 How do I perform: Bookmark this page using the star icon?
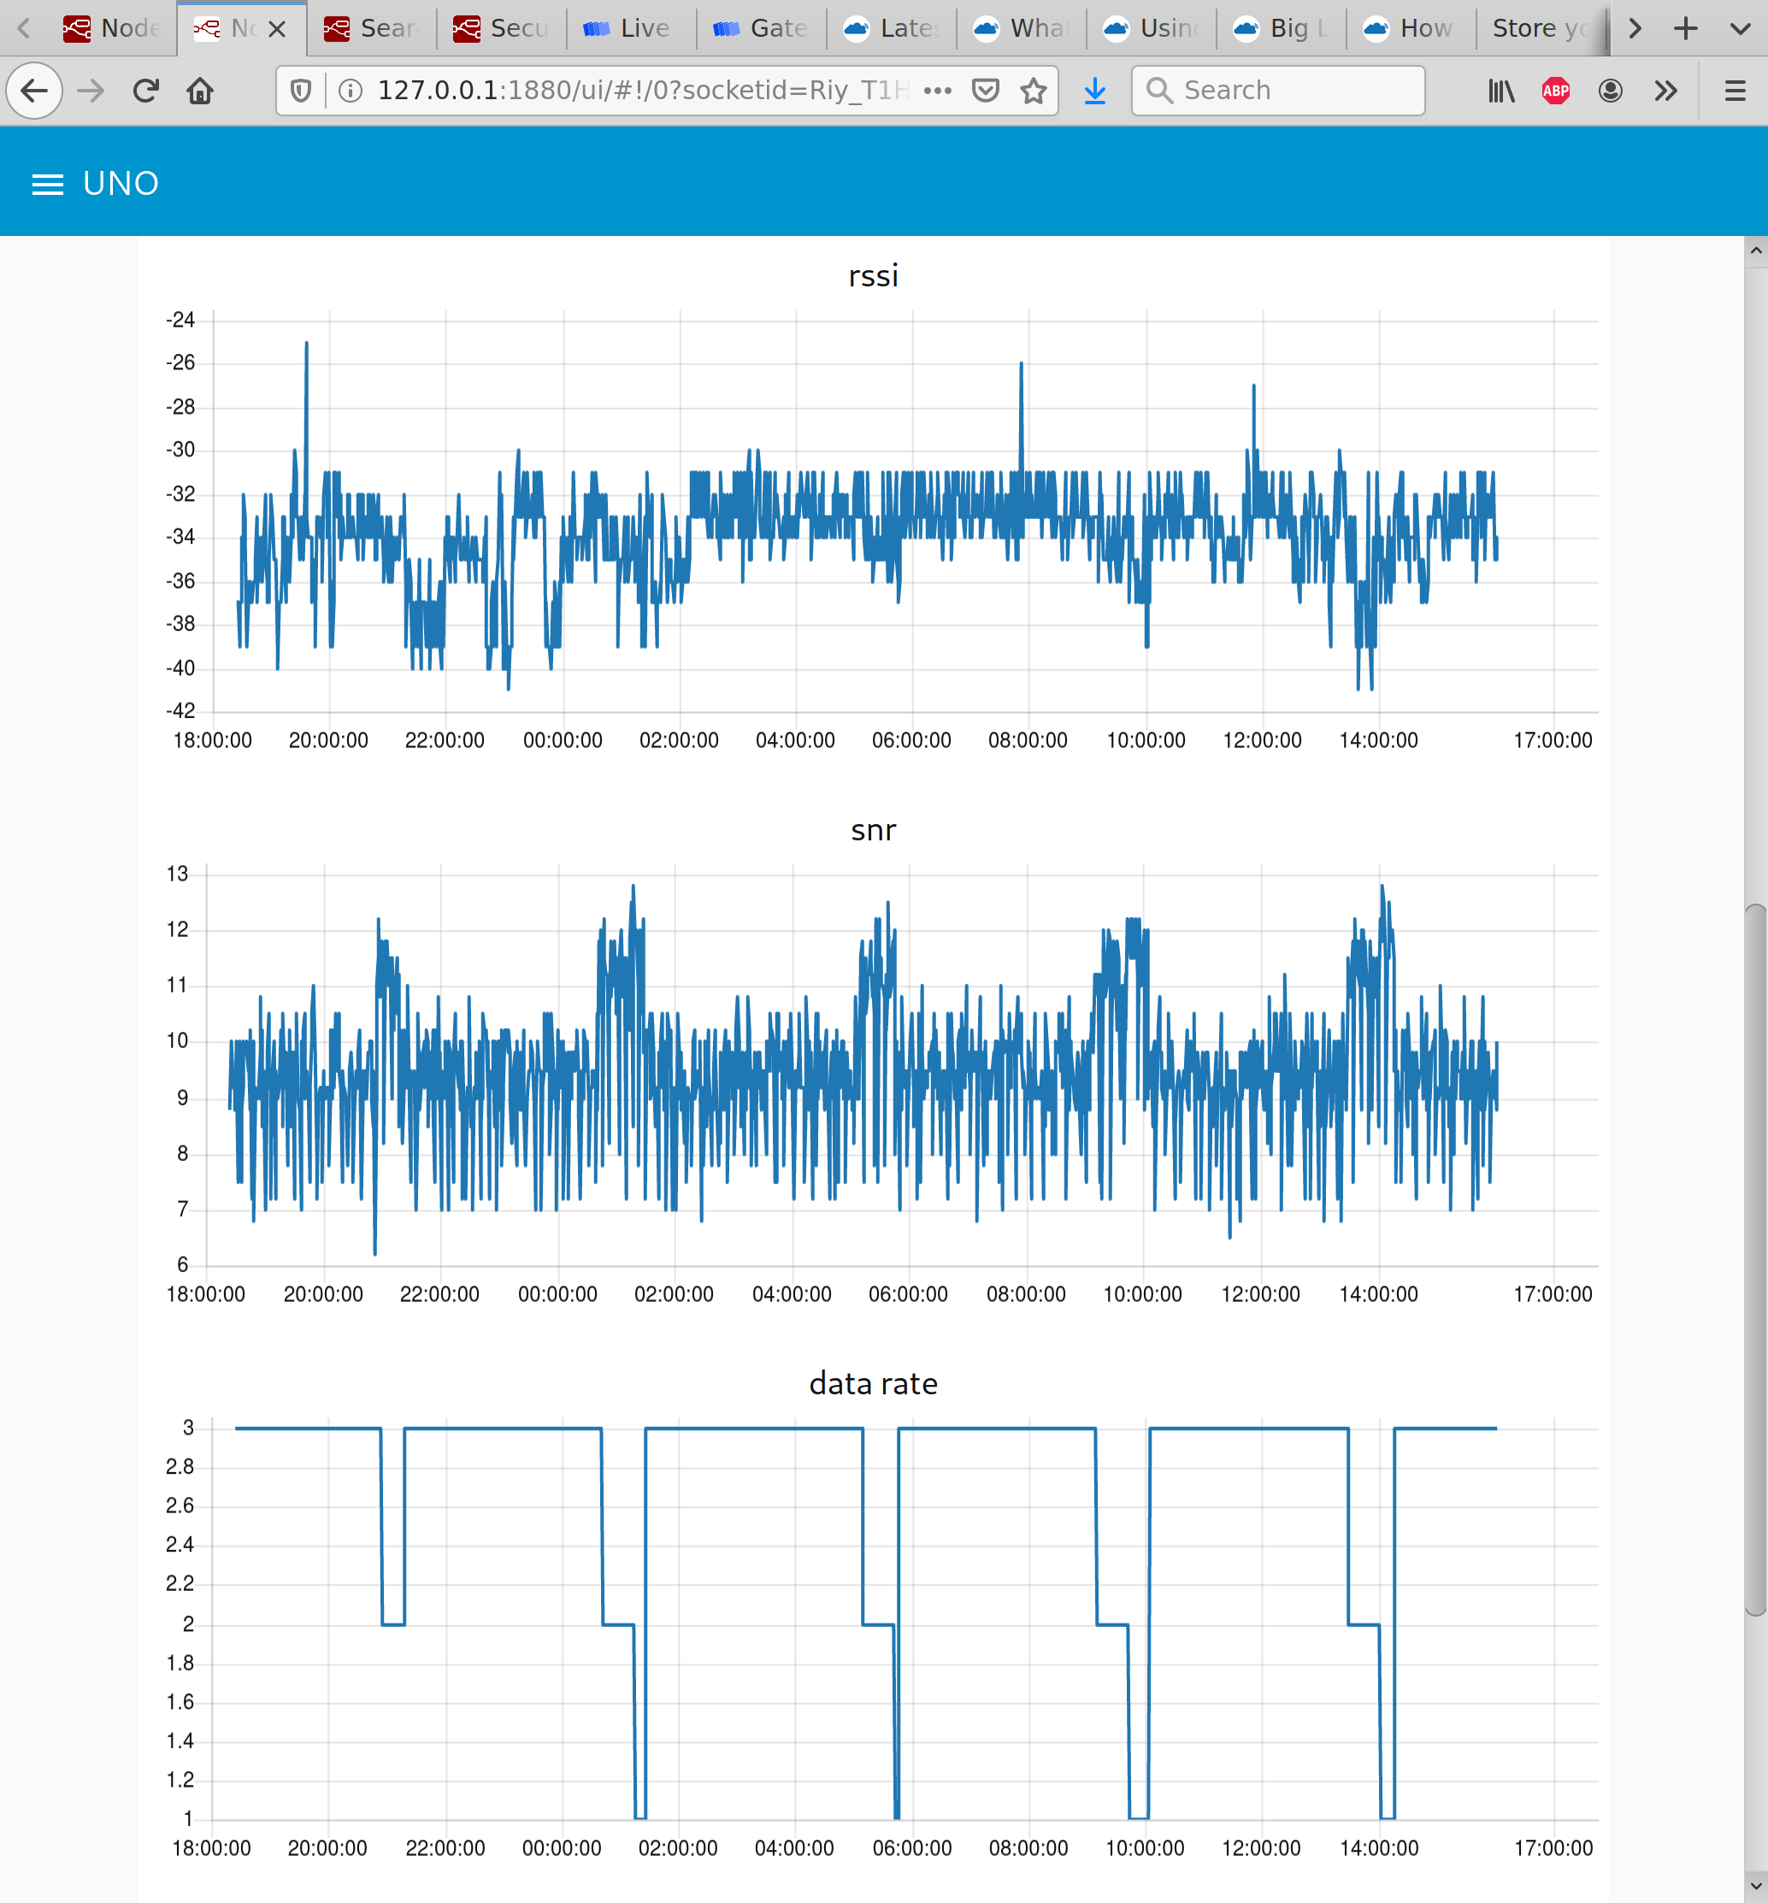(1034, 90)
